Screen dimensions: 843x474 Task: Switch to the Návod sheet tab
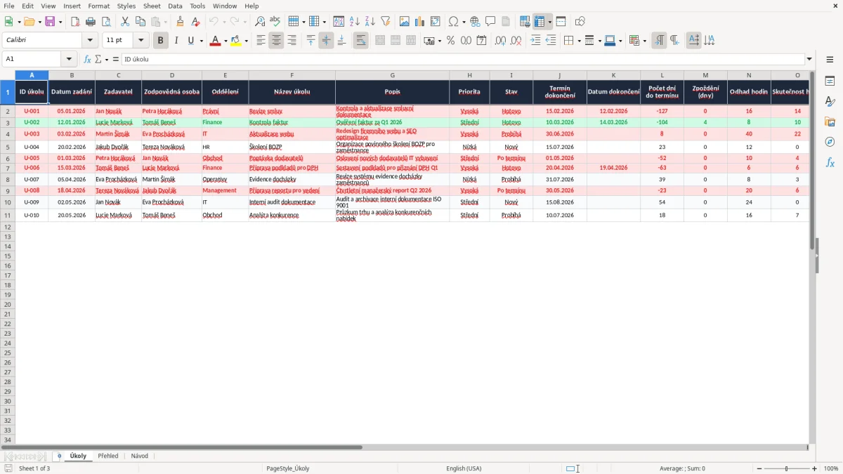point(140,456)
